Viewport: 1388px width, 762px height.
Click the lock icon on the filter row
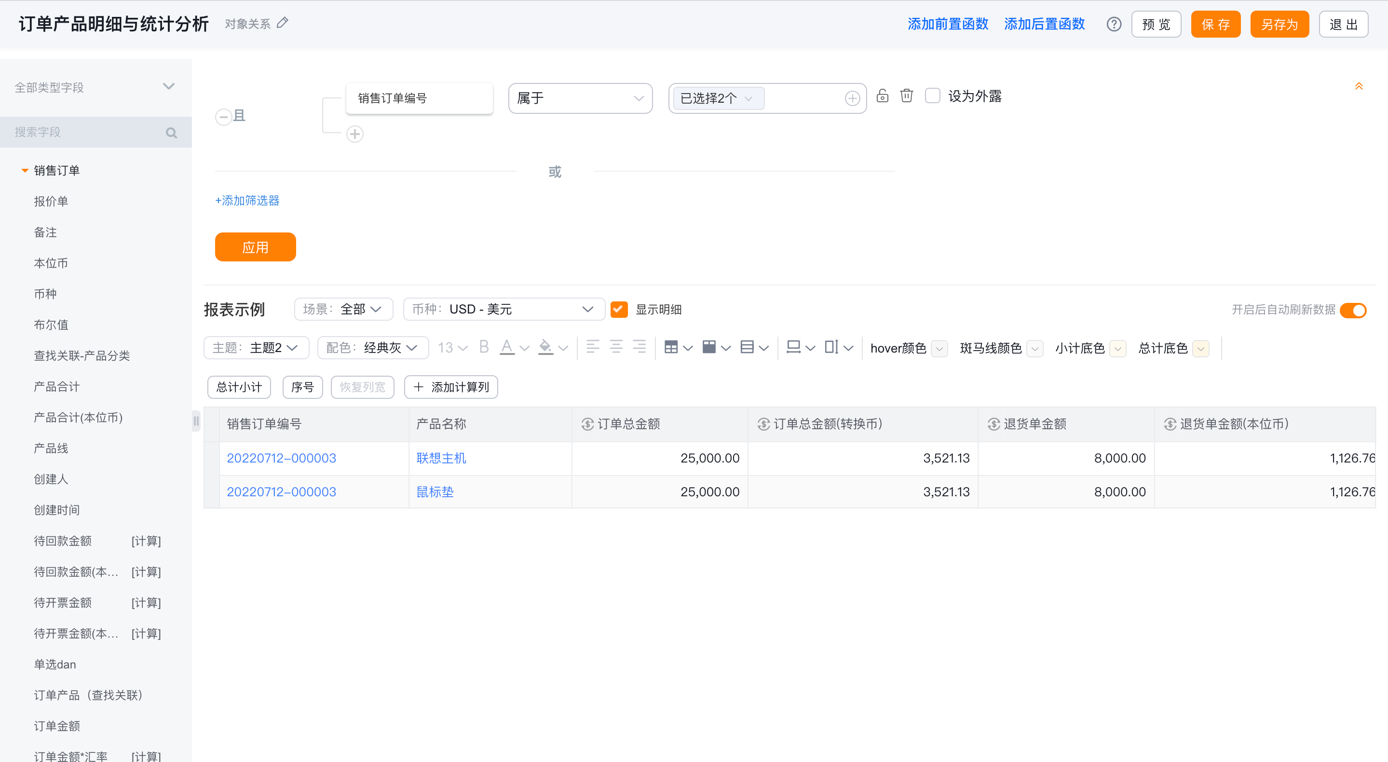click(882, 96)
